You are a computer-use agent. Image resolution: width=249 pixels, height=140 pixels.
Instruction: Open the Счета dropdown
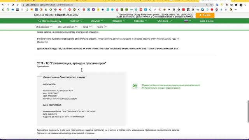[x=102, y=27]
